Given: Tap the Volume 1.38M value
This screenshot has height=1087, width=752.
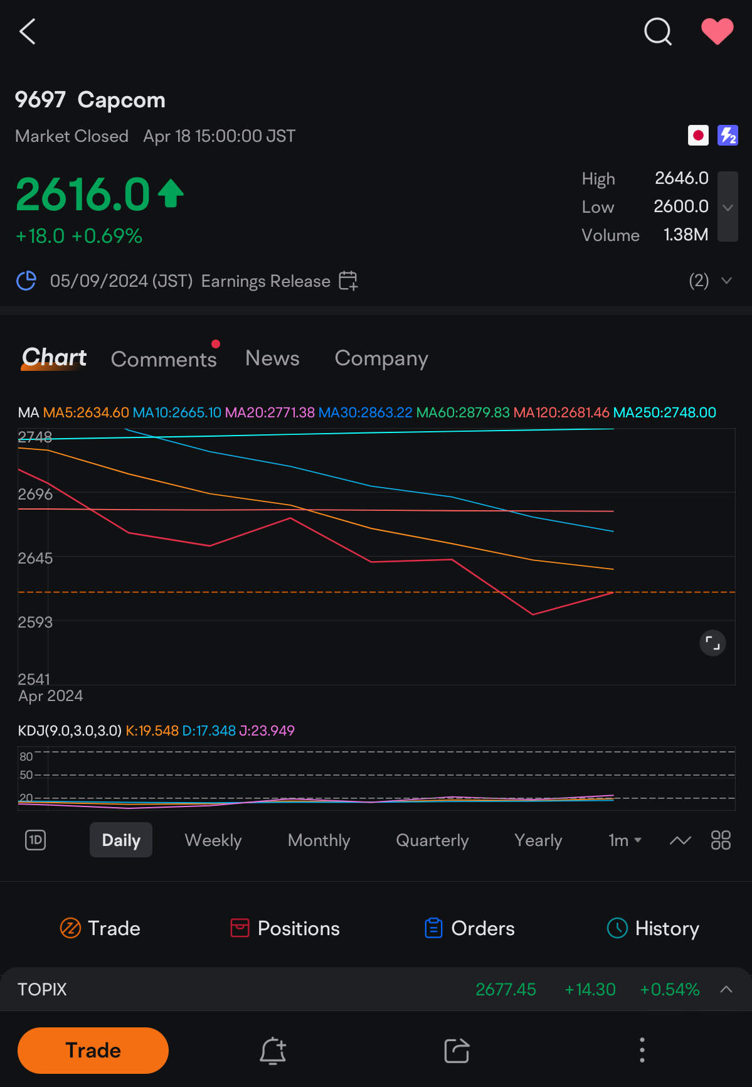Looking at the screenshot, I should 686,235.
